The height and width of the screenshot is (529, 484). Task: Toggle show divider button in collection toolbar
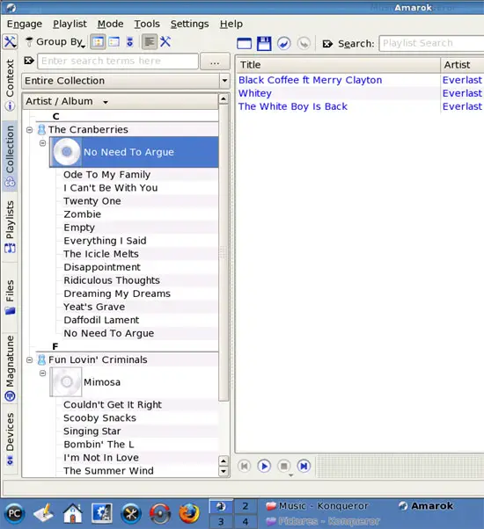[150, 42]
